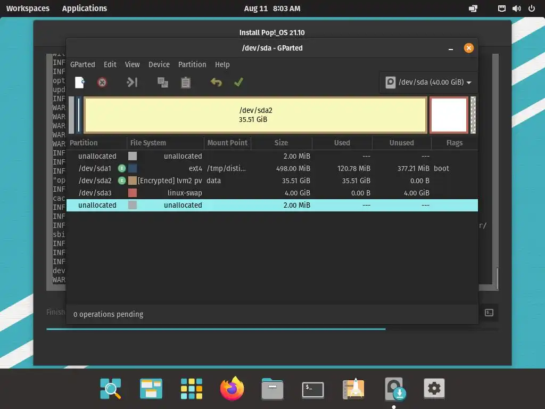Open the Files manager from the dock
The image size is (545, 409).
(x=272, y=388)
